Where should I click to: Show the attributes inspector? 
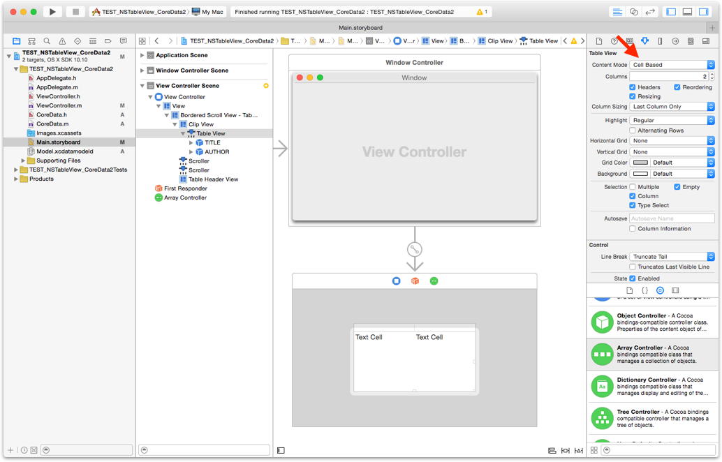pyautogui.click(x=644, y=41)
